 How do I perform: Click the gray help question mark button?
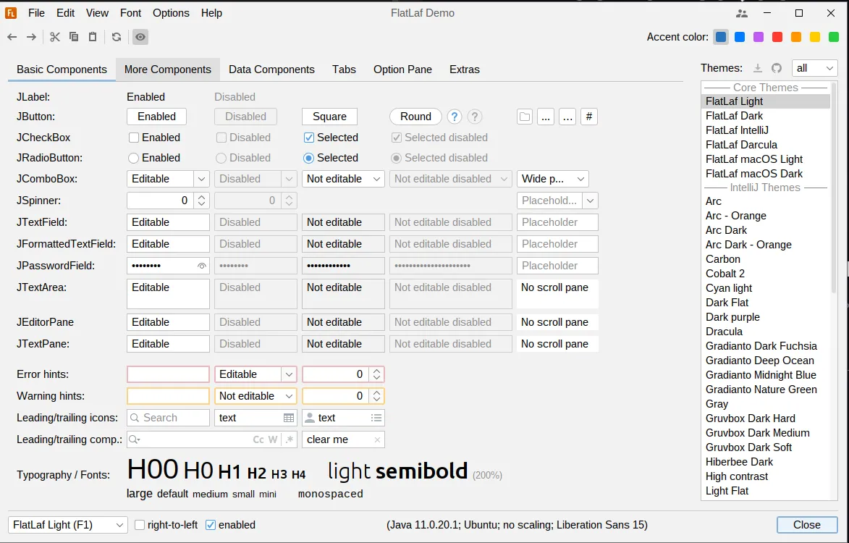click(475, 117)
